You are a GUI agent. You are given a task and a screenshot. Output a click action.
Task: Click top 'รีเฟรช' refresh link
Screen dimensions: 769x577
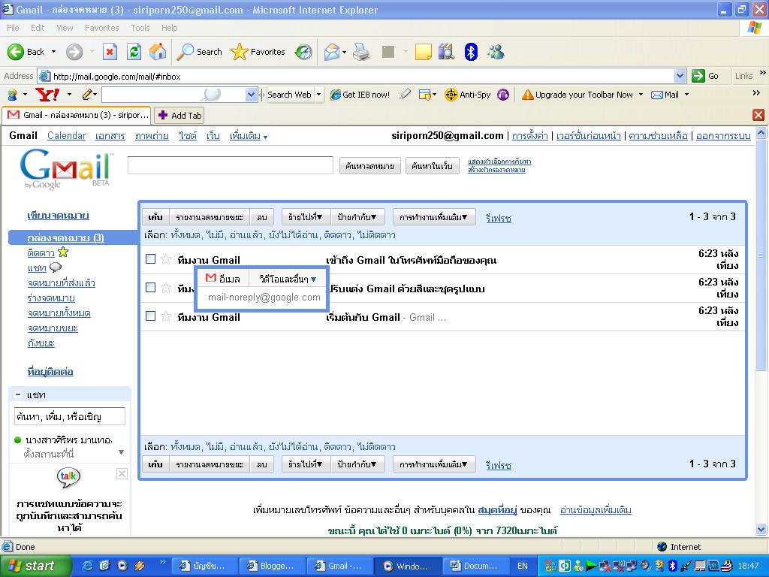coord(499,218)
